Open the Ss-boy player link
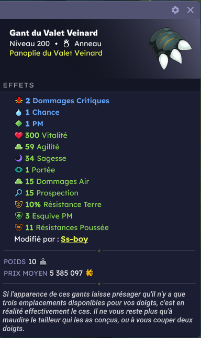 [x=74, y=239]
